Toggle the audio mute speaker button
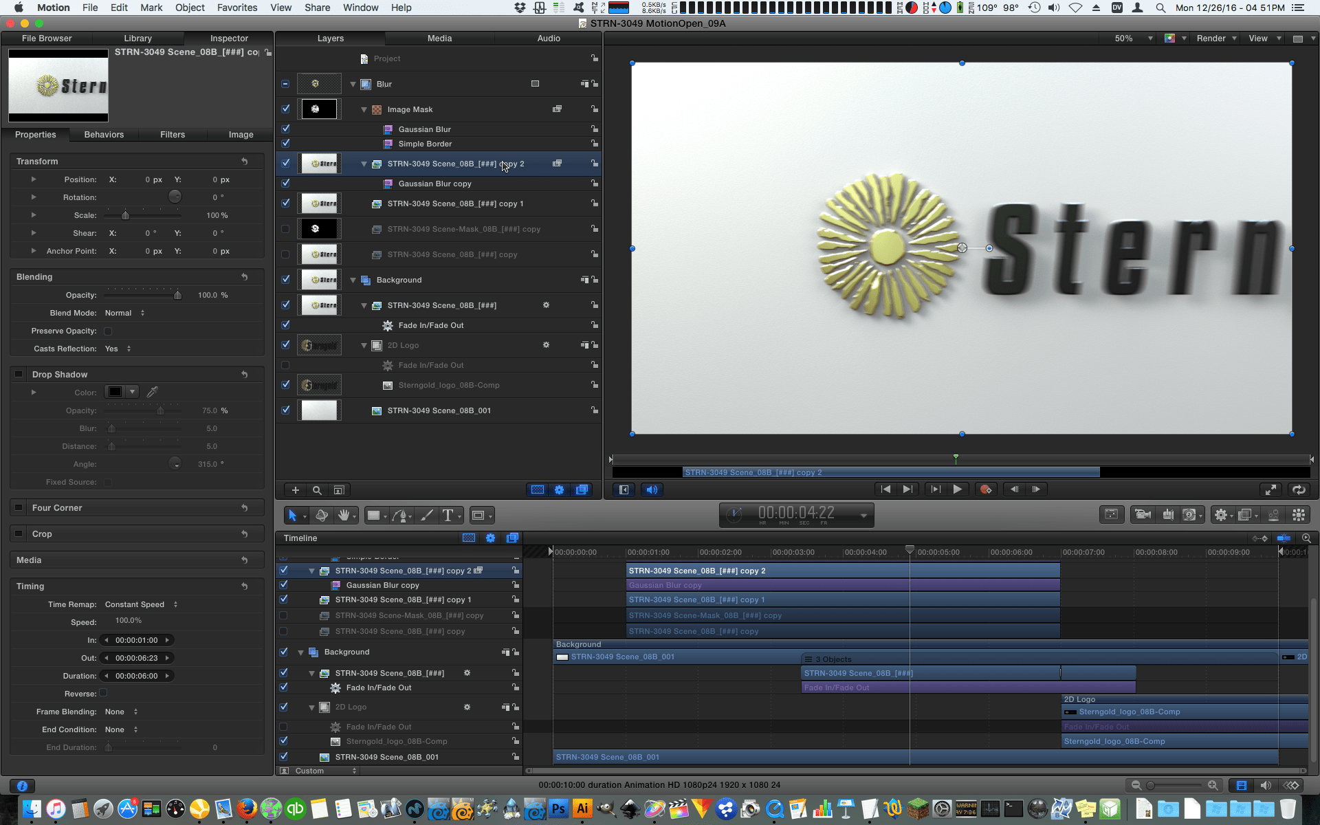Image resolution: width=1320 pixels, height=825 pixels. tap(651, 489)
